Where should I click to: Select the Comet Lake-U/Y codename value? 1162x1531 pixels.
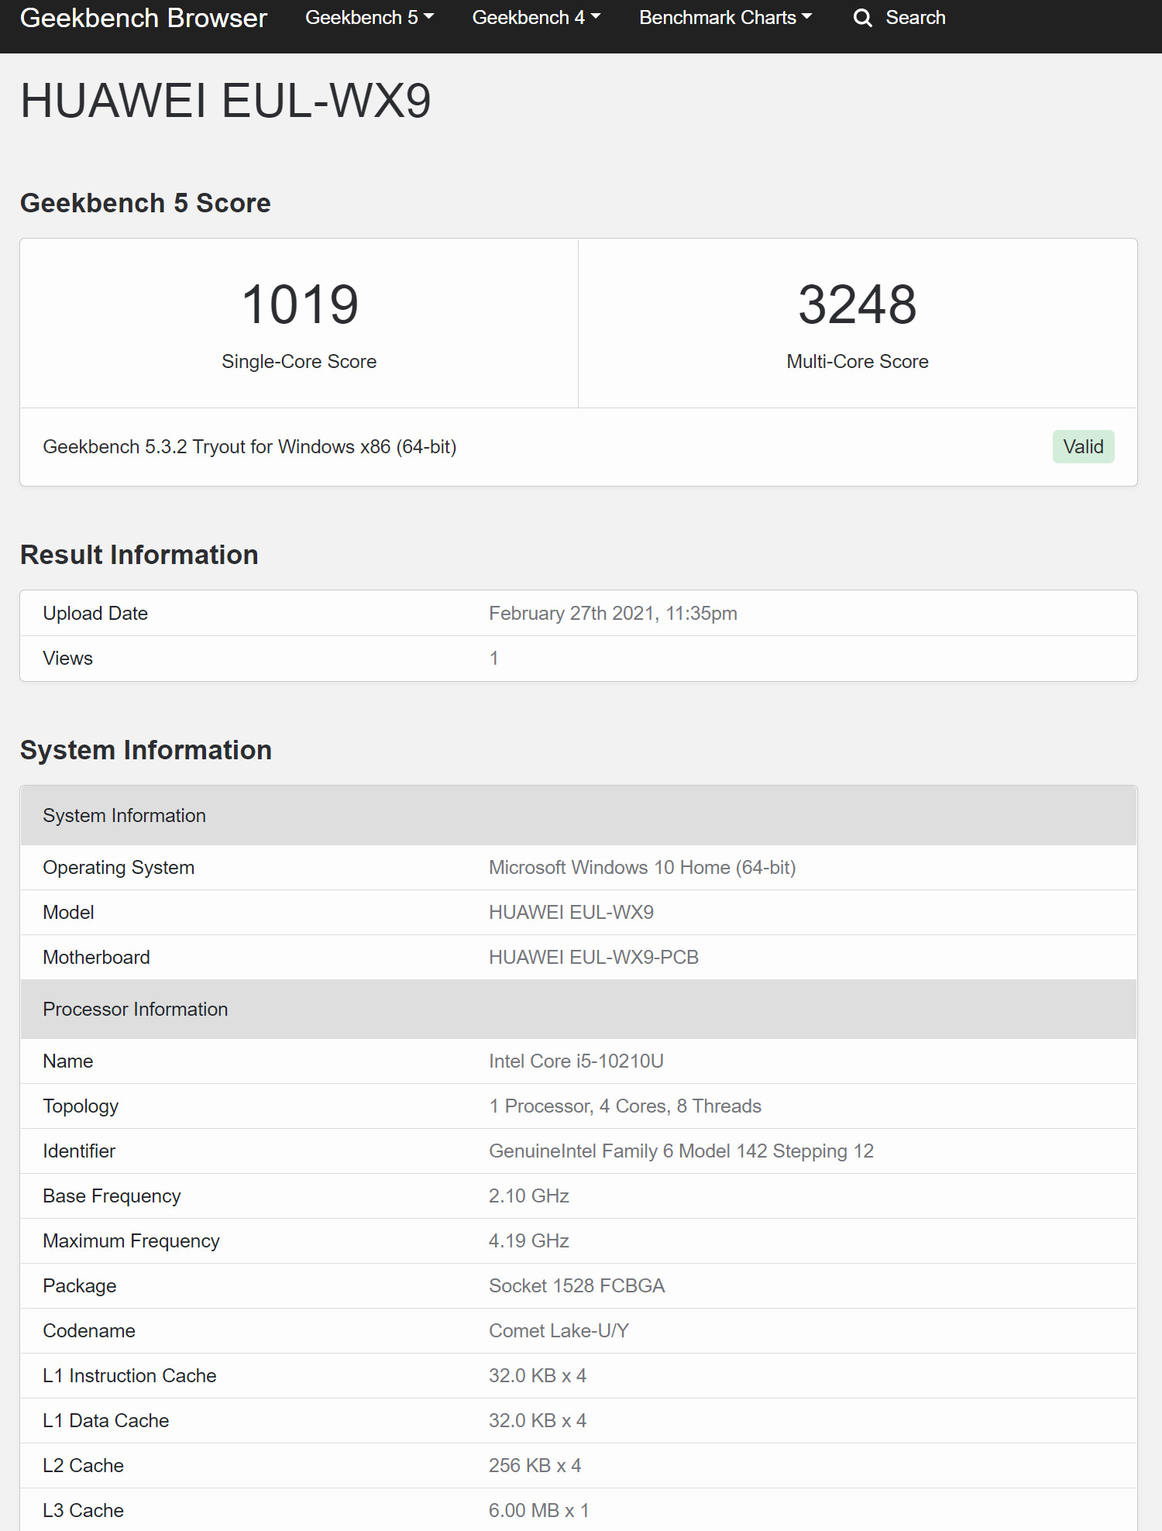(559, 1331)
